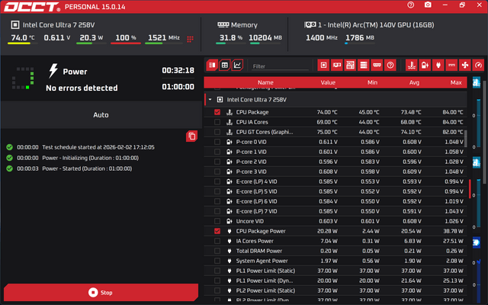
Task: Click the thermometer icon on CPU IA Cores row
Action: [x=230, y=122]
